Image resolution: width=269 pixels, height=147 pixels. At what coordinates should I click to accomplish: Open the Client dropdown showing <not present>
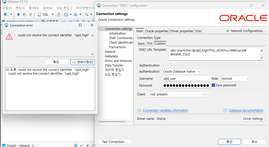pyautogui.click(x=177, y=94)
